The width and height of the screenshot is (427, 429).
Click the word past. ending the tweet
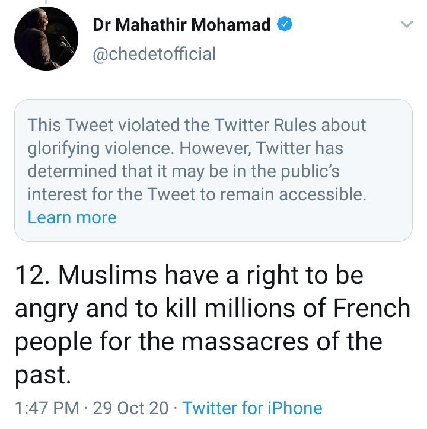point(43,376)
